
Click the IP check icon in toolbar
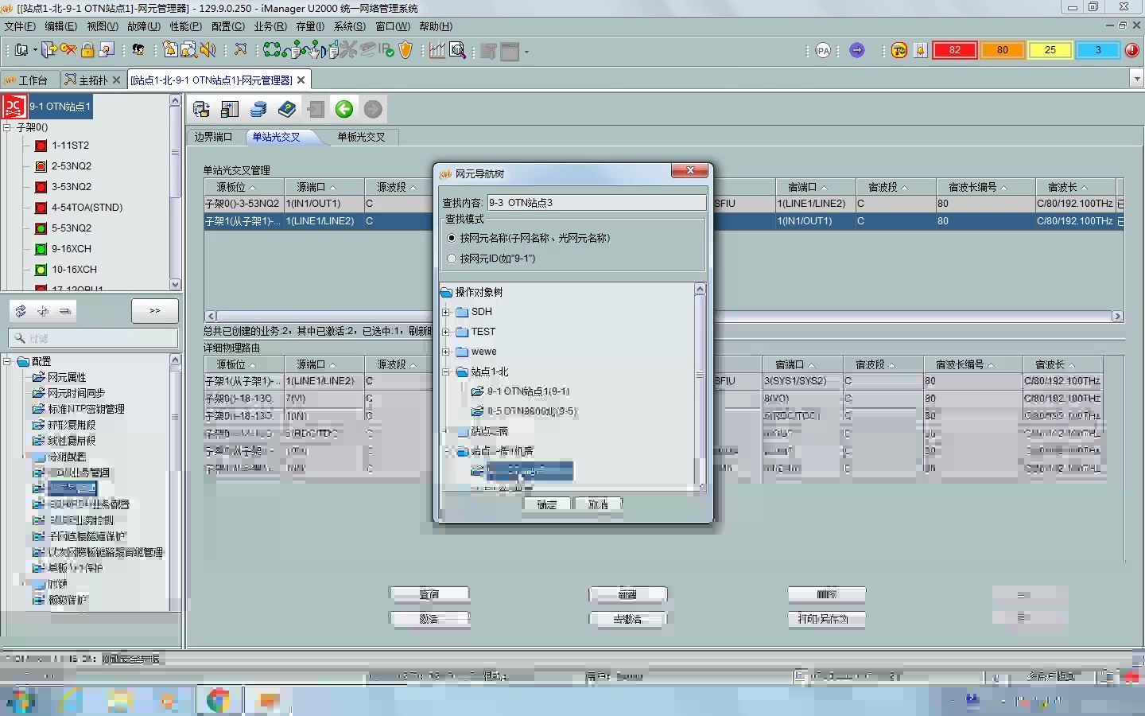click(x=387, y=50)
